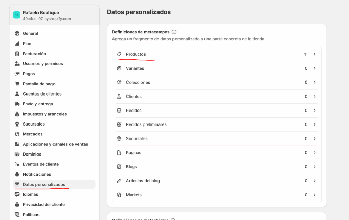Viewport: 349px width, 220px height.
Task: Click the Privacidad del cliente lock icon
Action: 17,205
